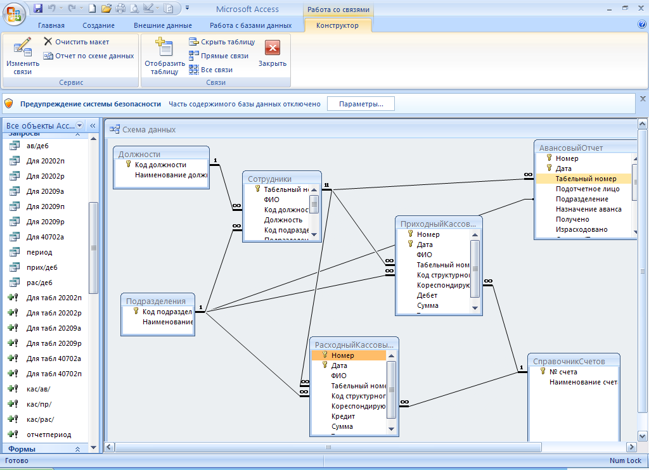
Task: Open undo history dropdown arrow
Action: coord(61,8)
